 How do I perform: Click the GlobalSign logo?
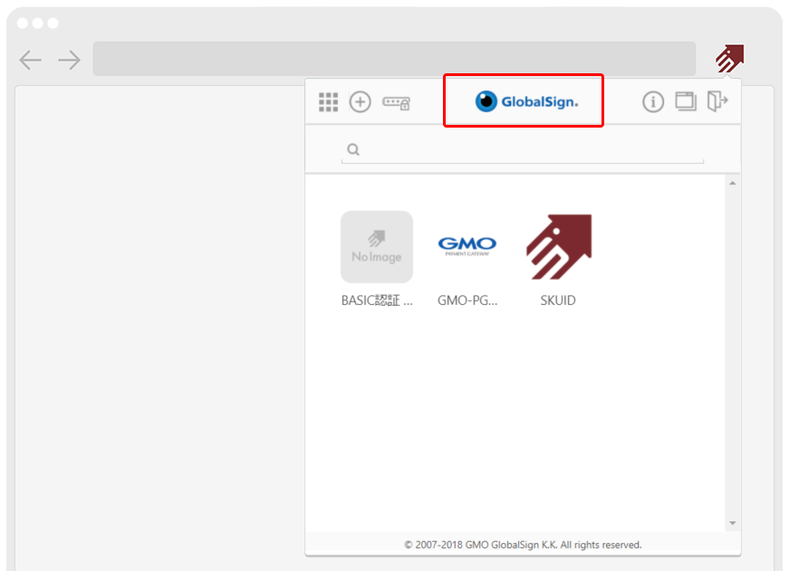(526, 101)
